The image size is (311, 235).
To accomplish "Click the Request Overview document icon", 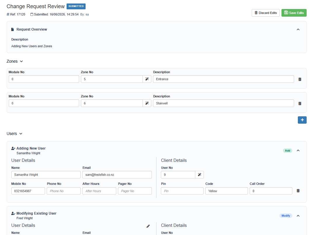I will (x=13, y=29).
